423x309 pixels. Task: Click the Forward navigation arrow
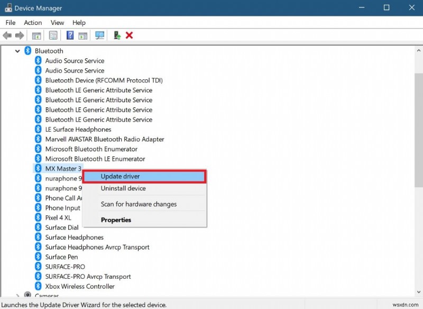coord(19,35)
